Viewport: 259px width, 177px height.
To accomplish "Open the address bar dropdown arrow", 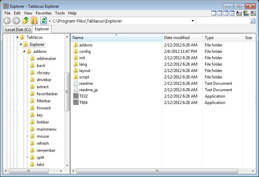I will pos(193,21).
